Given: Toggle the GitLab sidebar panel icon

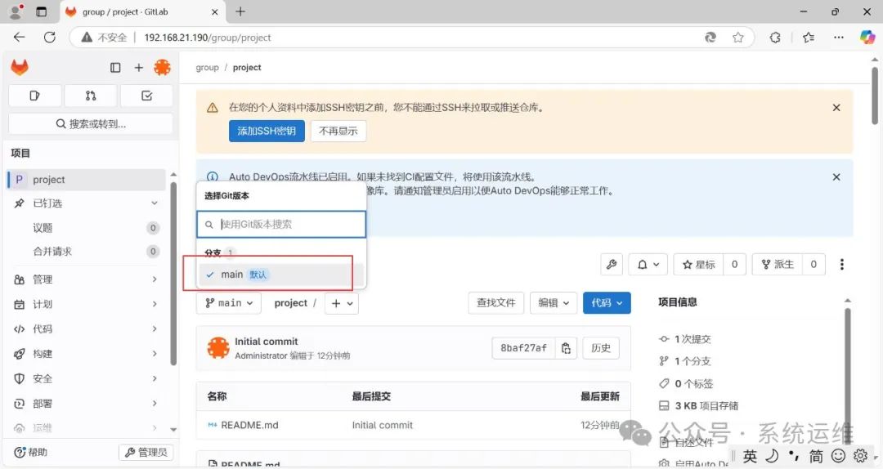Looking at the screenshot, I should click(x=115, y=68).
